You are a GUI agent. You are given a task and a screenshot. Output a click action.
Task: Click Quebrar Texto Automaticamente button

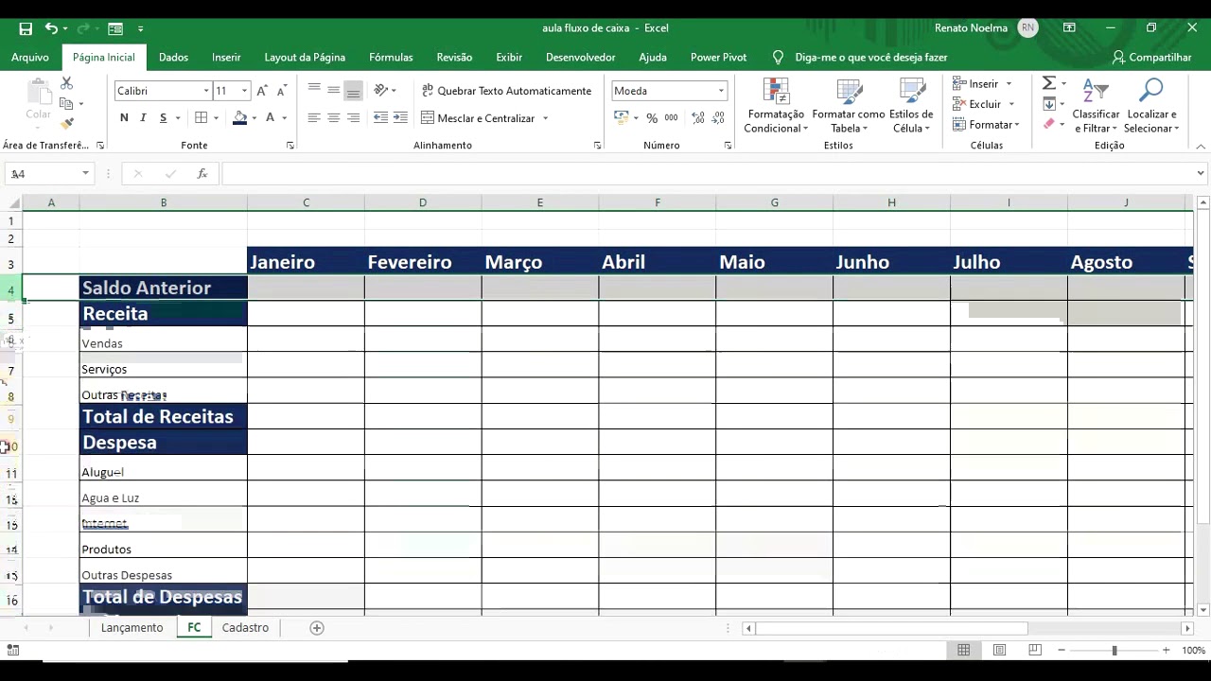(506, 91)
